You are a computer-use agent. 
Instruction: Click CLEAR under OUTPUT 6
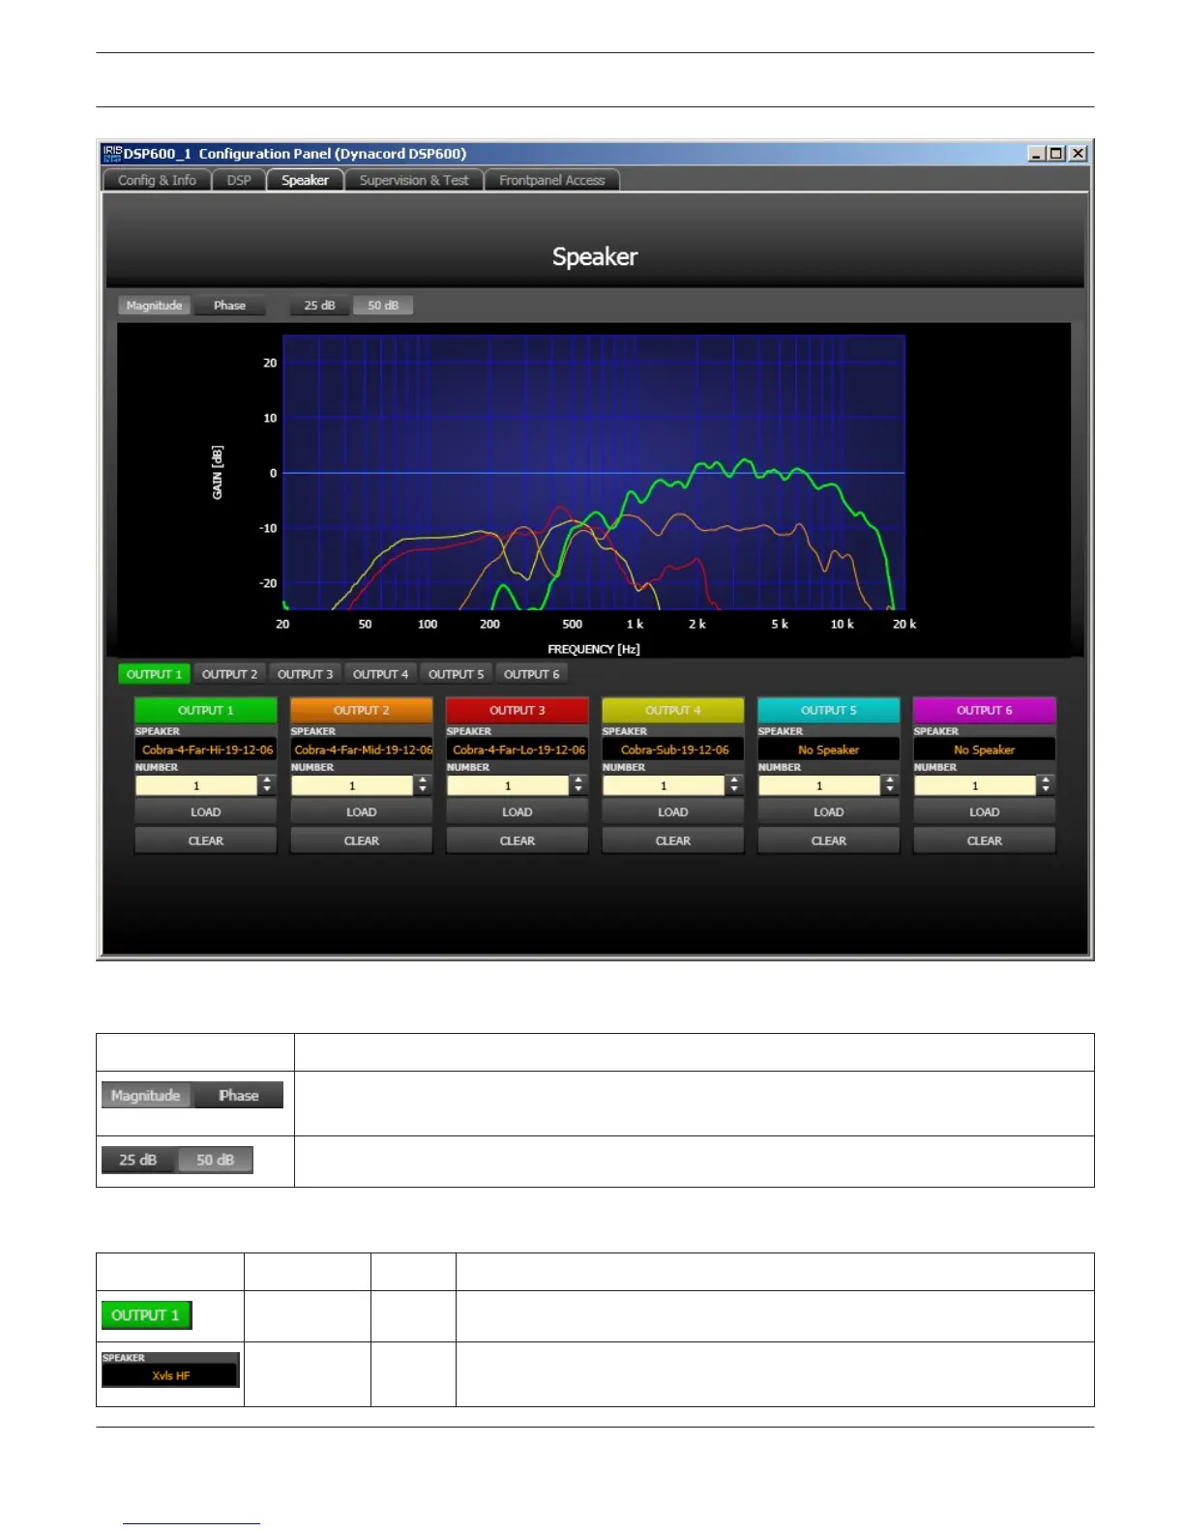(984, 840)
